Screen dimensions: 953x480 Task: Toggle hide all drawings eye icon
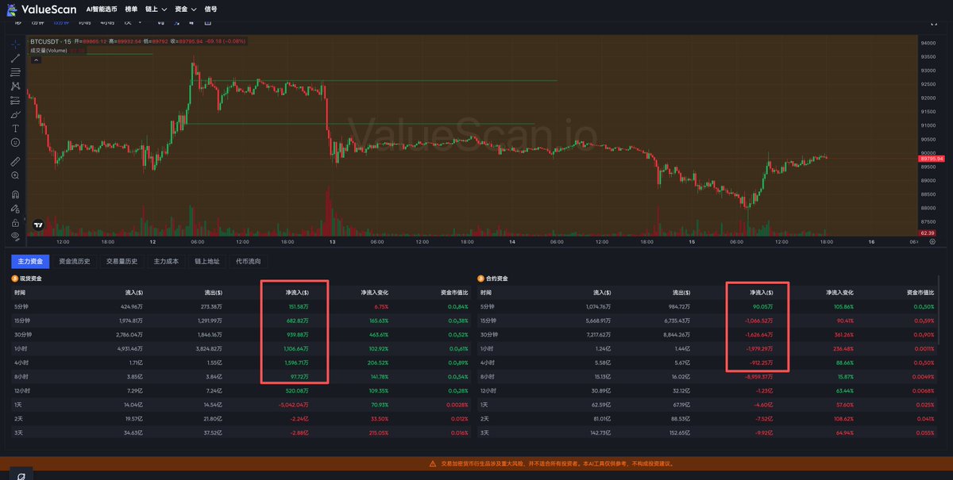(15, 236)
